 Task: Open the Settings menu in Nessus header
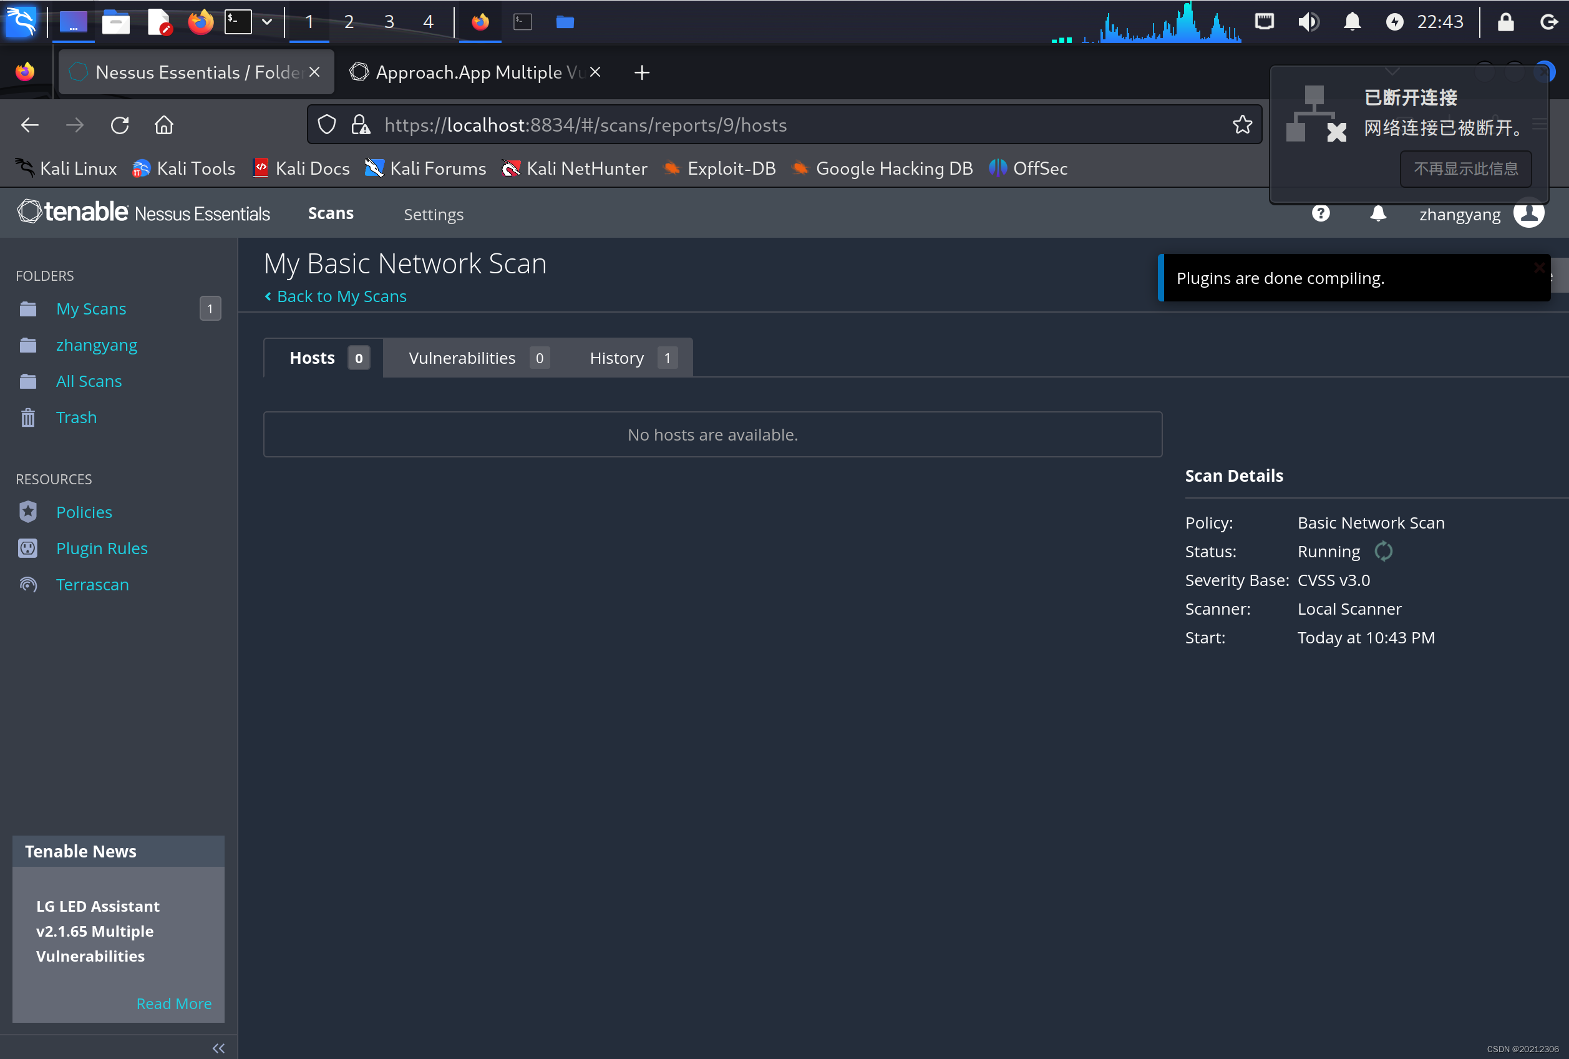click(x=434, y=214)
